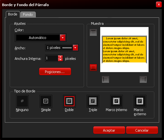Switch to the Fondo tab
The height and width of the screenshot is (140, 164).
click(28, 14)
